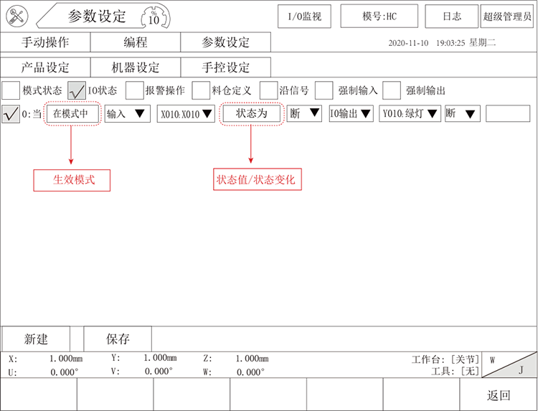Viewport: 538px width, 411px height.
Task: Open the Y010:绿灯 output dropdown
Action: coord(410,114)
